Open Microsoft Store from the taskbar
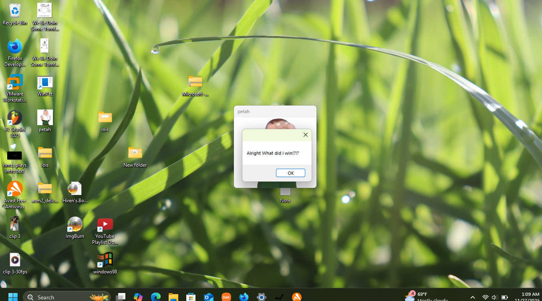Viewport: 542px width, 301px height. point(191,297)
